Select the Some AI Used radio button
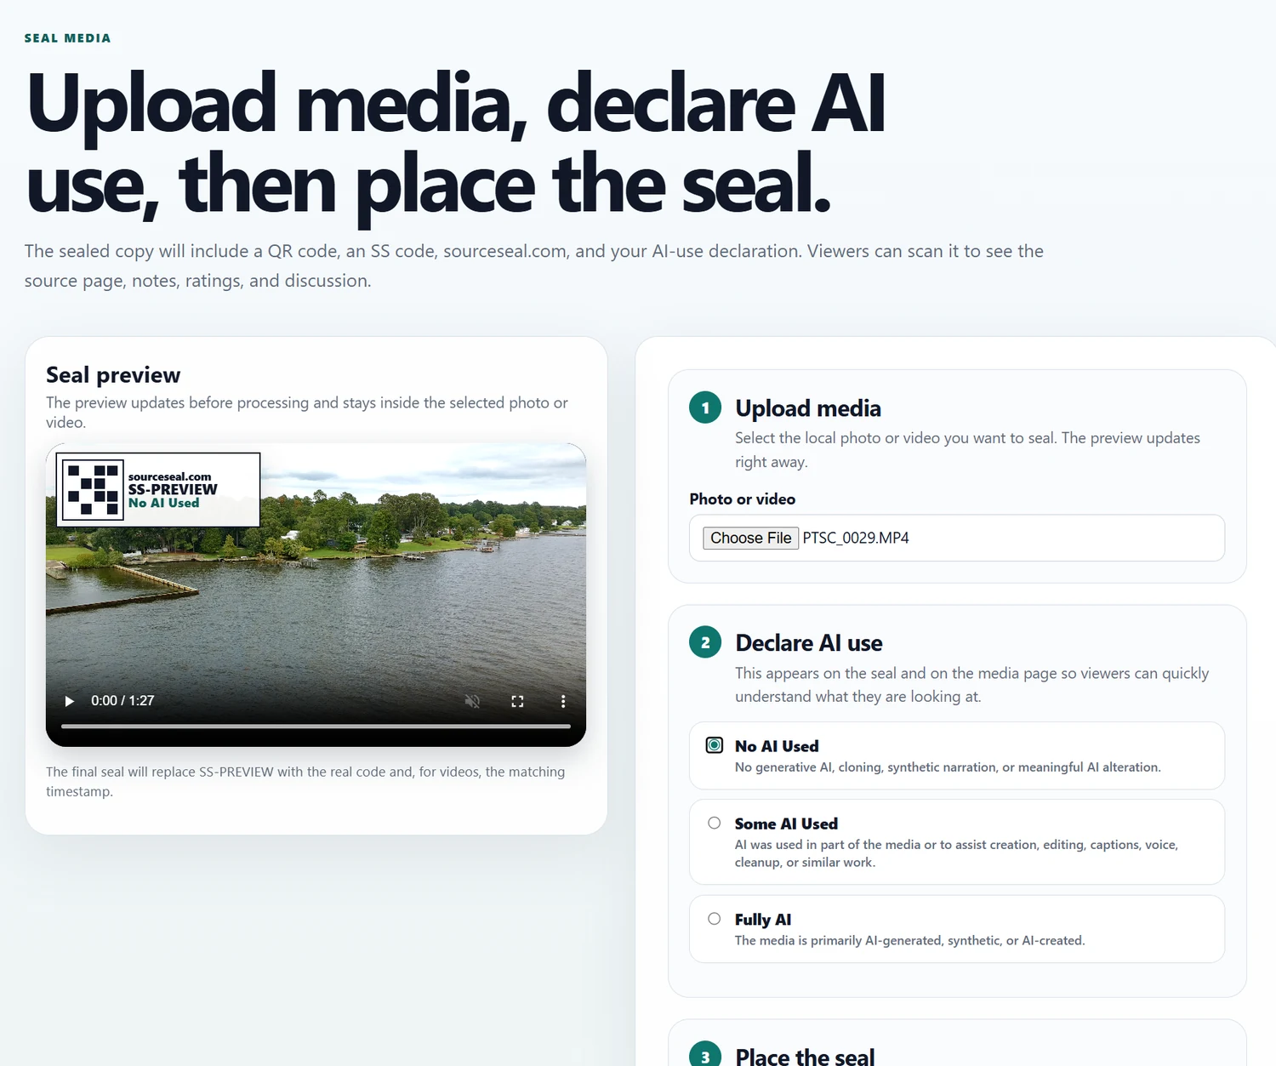Viewport: 1276px width, 1066px height. click(x=715, y=823)
